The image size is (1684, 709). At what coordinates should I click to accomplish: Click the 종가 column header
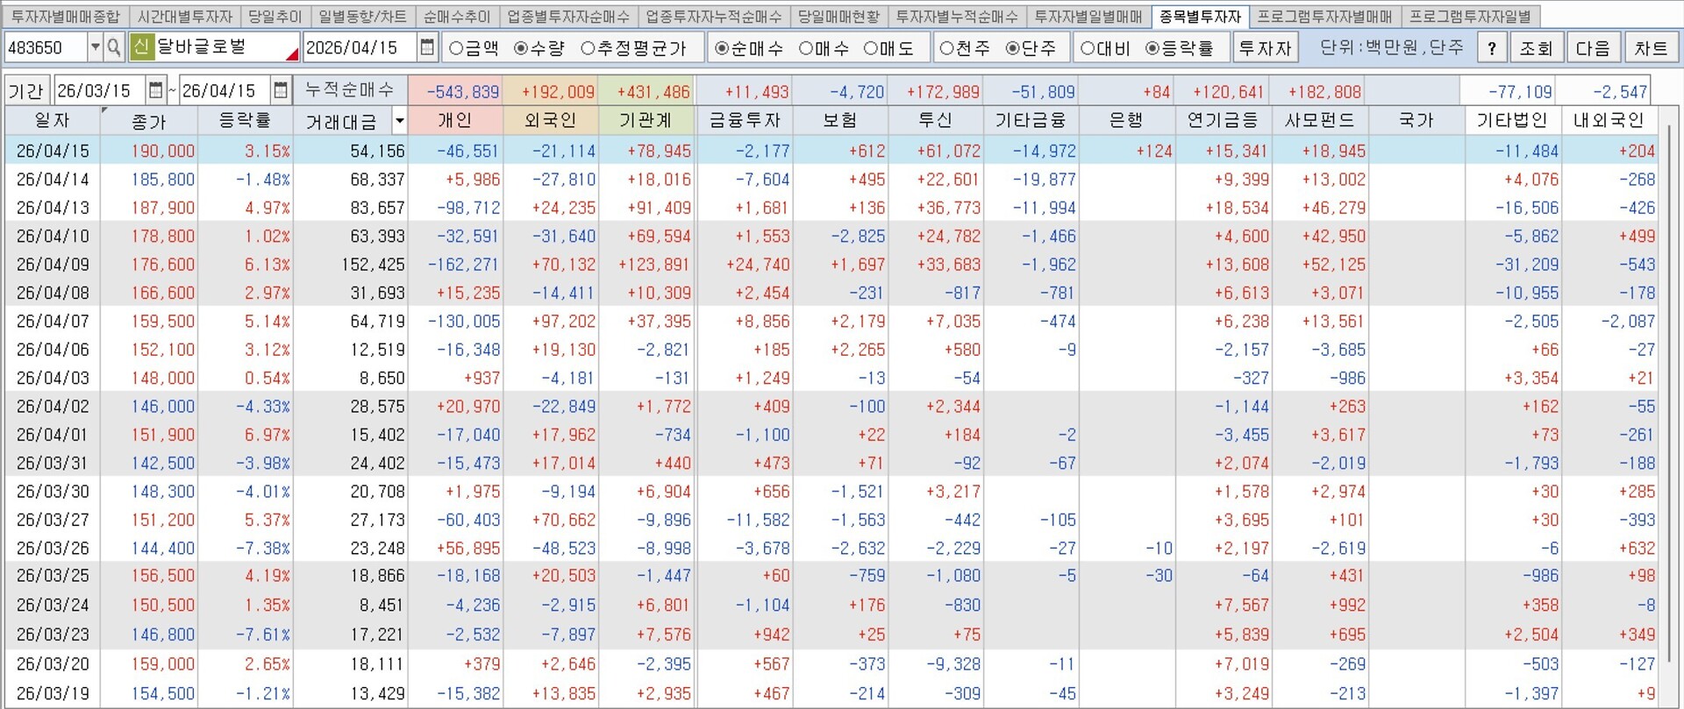149,121
